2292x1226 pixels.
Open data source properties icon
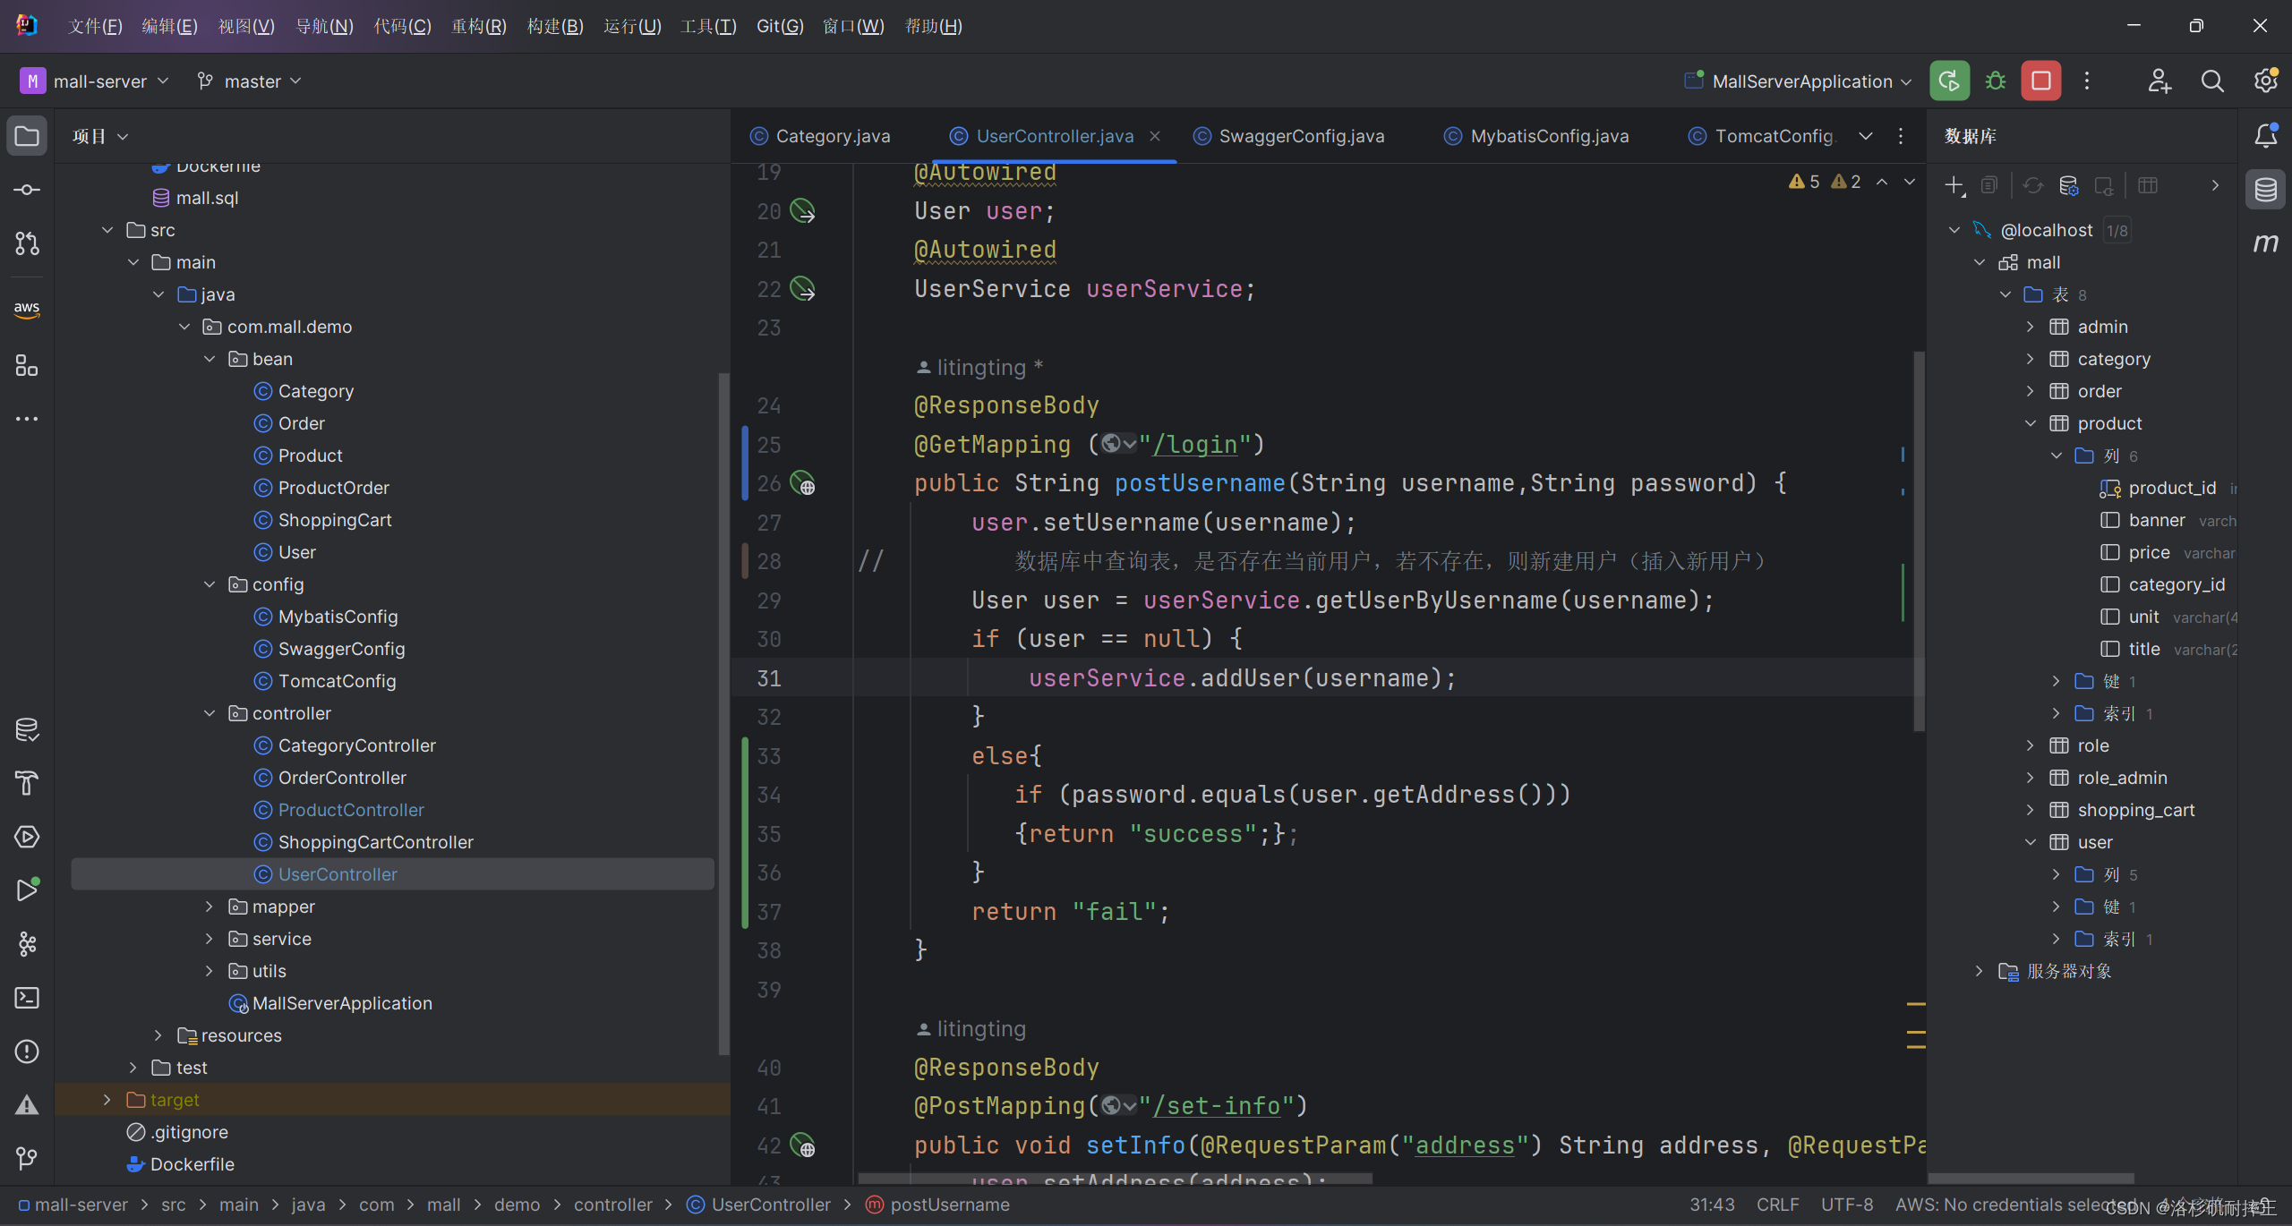[x=2068, y=185]
